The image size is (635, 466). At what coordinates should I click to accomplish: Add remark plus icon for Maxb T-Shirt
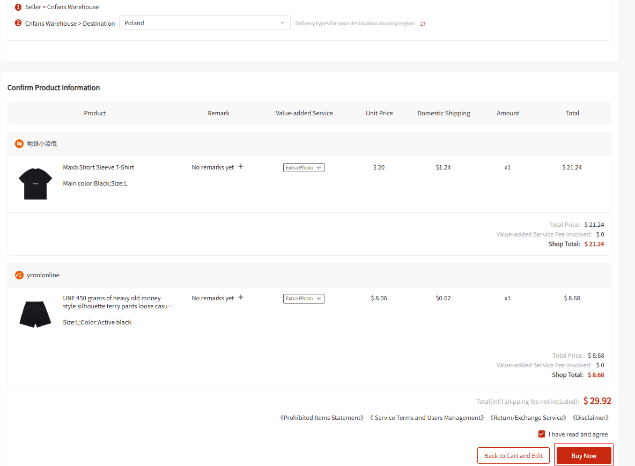[x=241, y=167]
